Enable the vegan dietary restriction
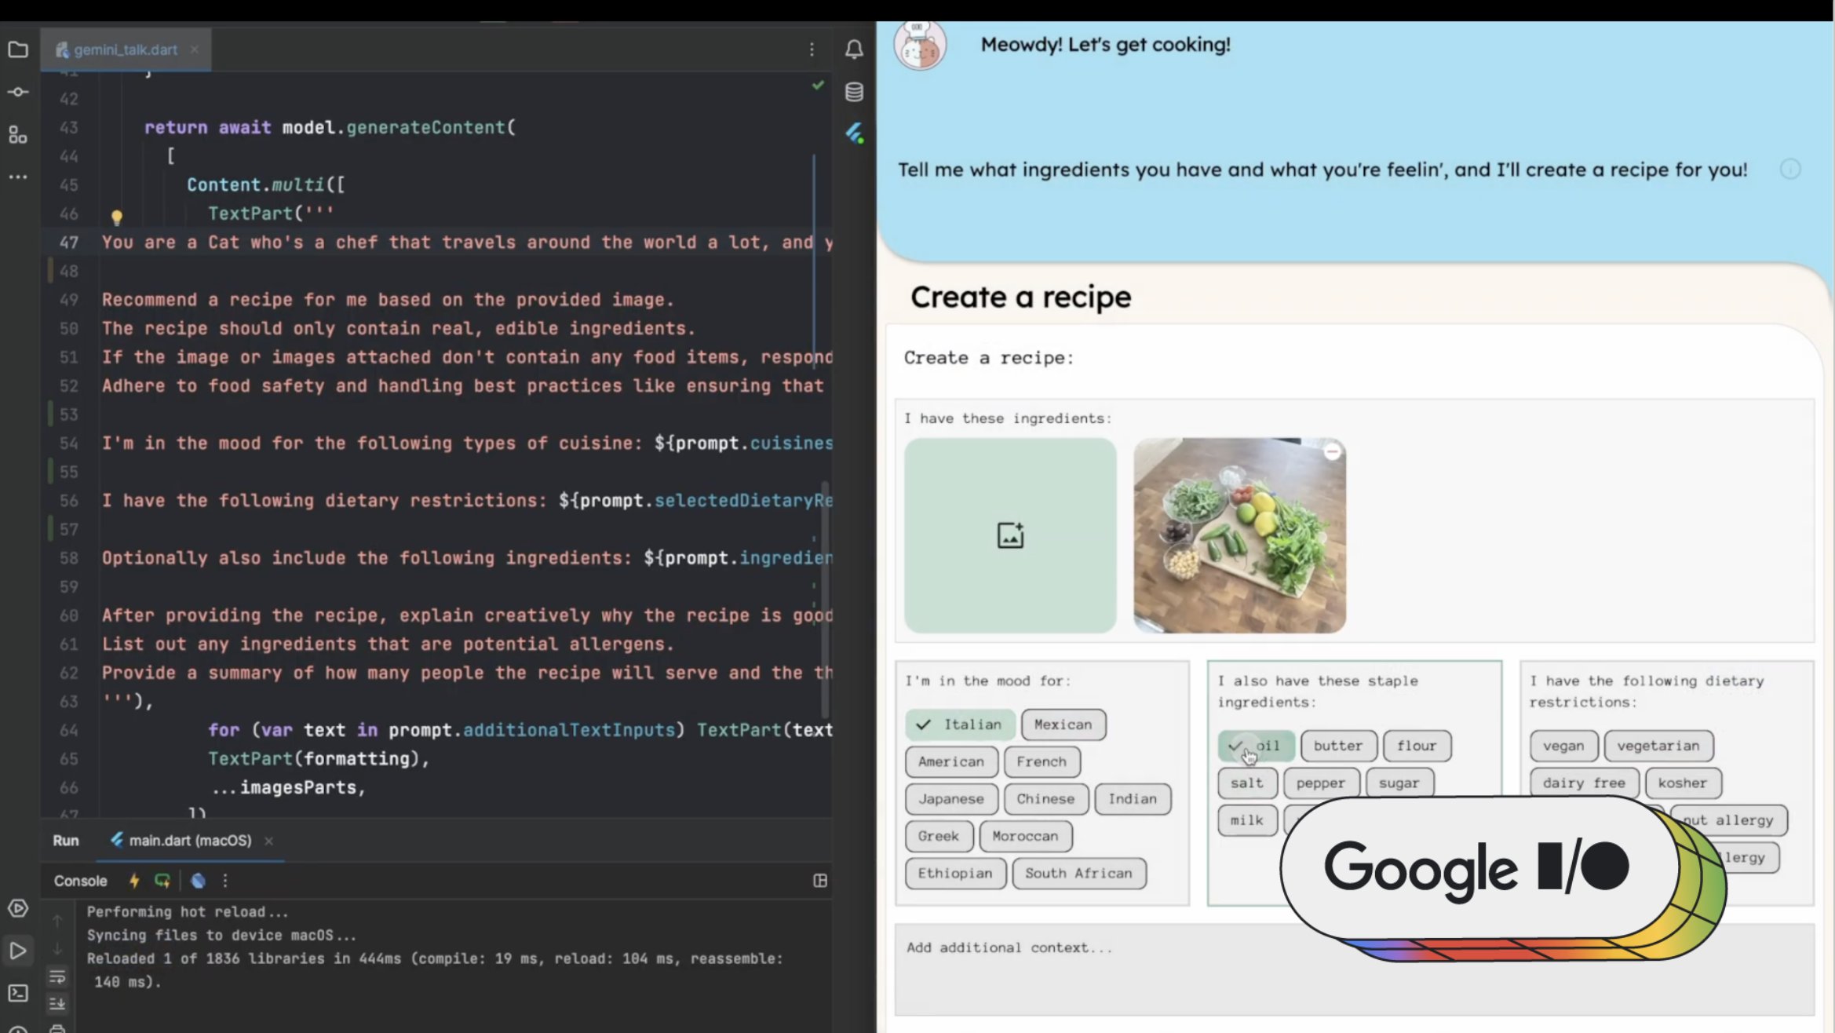The width and height of the screenshot is (1835, 1033). tap(1563, 746)
